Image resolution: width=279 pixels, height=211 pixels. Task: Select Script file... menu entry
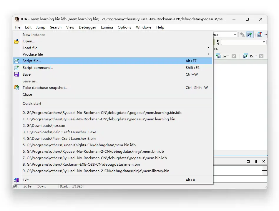click(32, 61)
